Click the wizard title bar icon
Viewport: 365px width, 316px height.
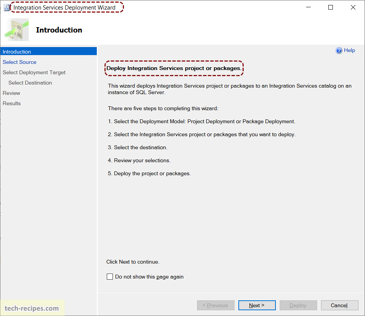(7, 7)
